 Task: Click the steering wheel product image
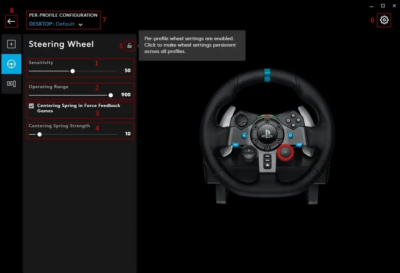pyautogui.click(x=267, y=136)
